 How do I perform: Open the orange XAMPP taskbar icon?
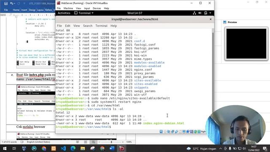54,148
